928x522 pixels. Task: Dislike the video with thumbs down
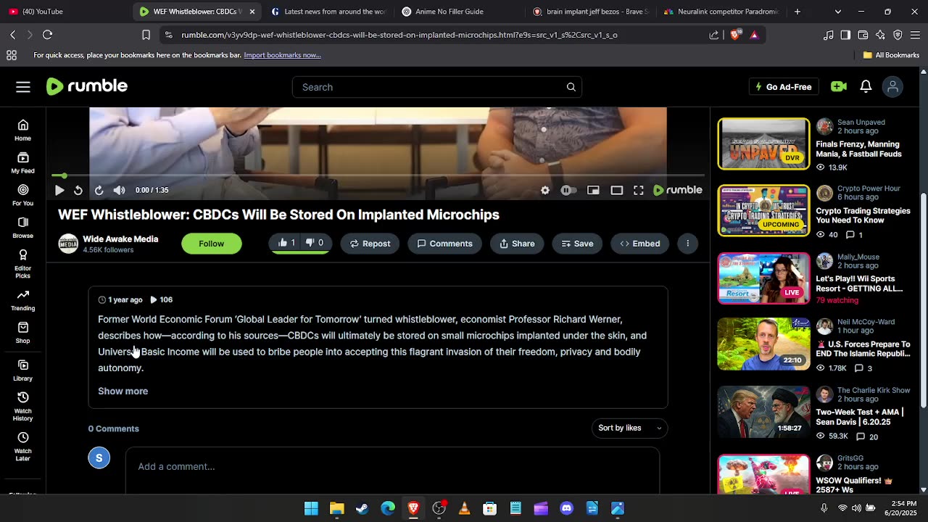point(315,243)
